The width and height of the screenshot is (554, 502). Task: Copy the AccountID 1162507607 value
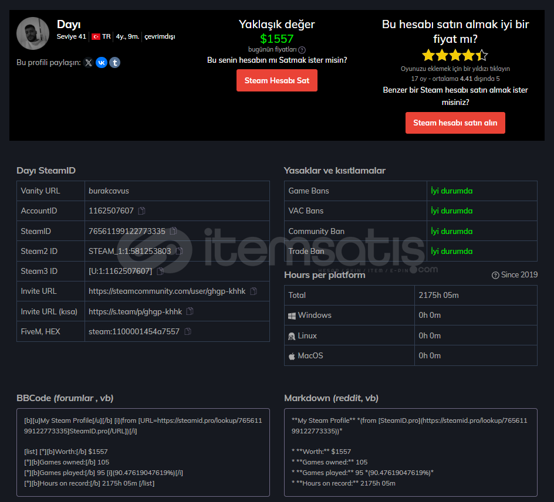pyautogui.click(x=141, y=211)
